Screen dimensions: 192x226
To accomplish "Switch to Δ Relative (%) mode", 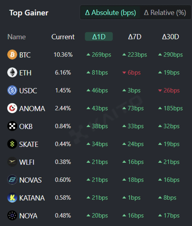I will 165,13.
